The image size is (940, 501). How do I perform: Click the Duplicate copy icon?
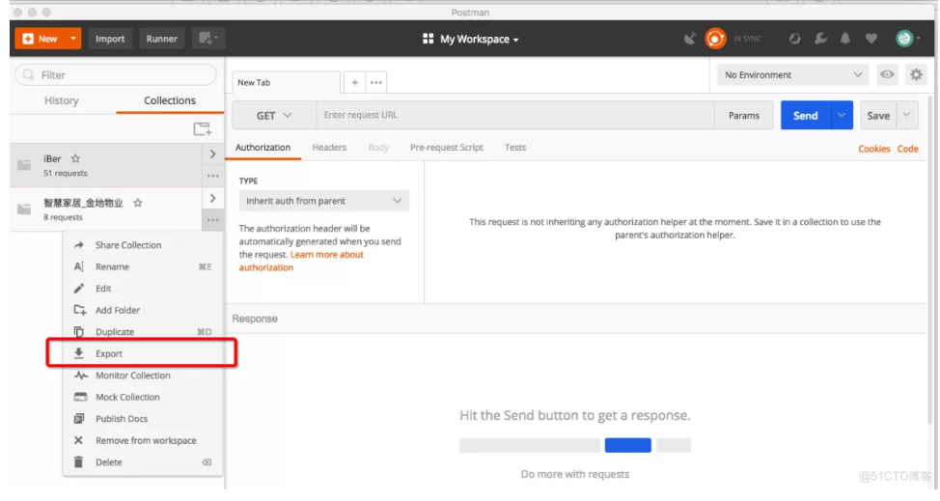point(78,331)
